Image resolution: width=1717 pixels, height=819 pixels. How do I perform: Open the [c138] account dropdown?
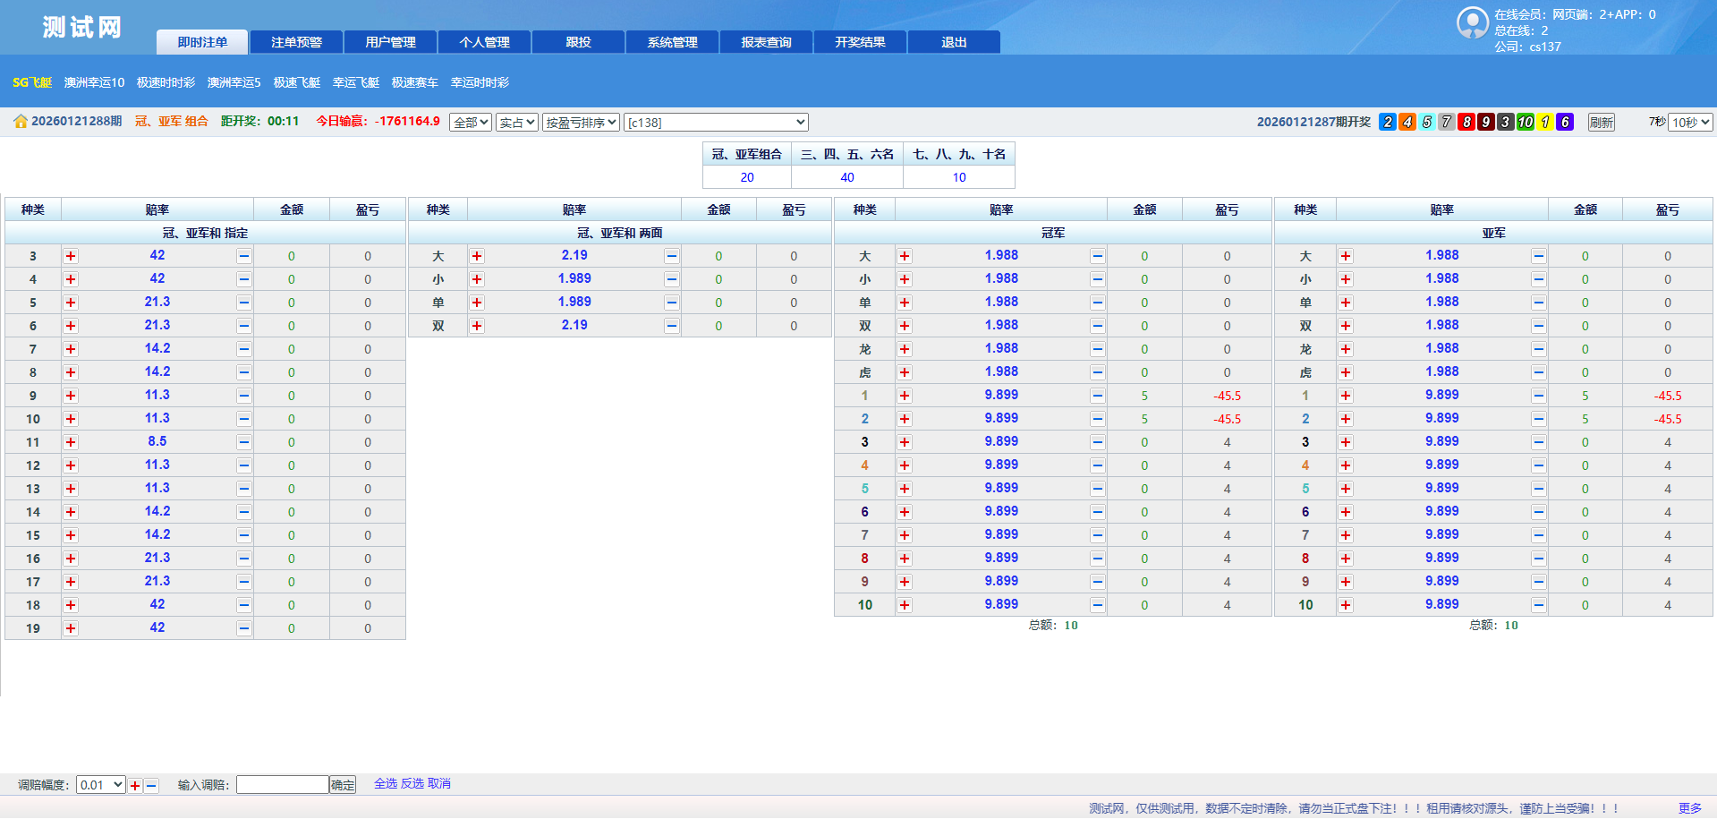pos(716,123)
